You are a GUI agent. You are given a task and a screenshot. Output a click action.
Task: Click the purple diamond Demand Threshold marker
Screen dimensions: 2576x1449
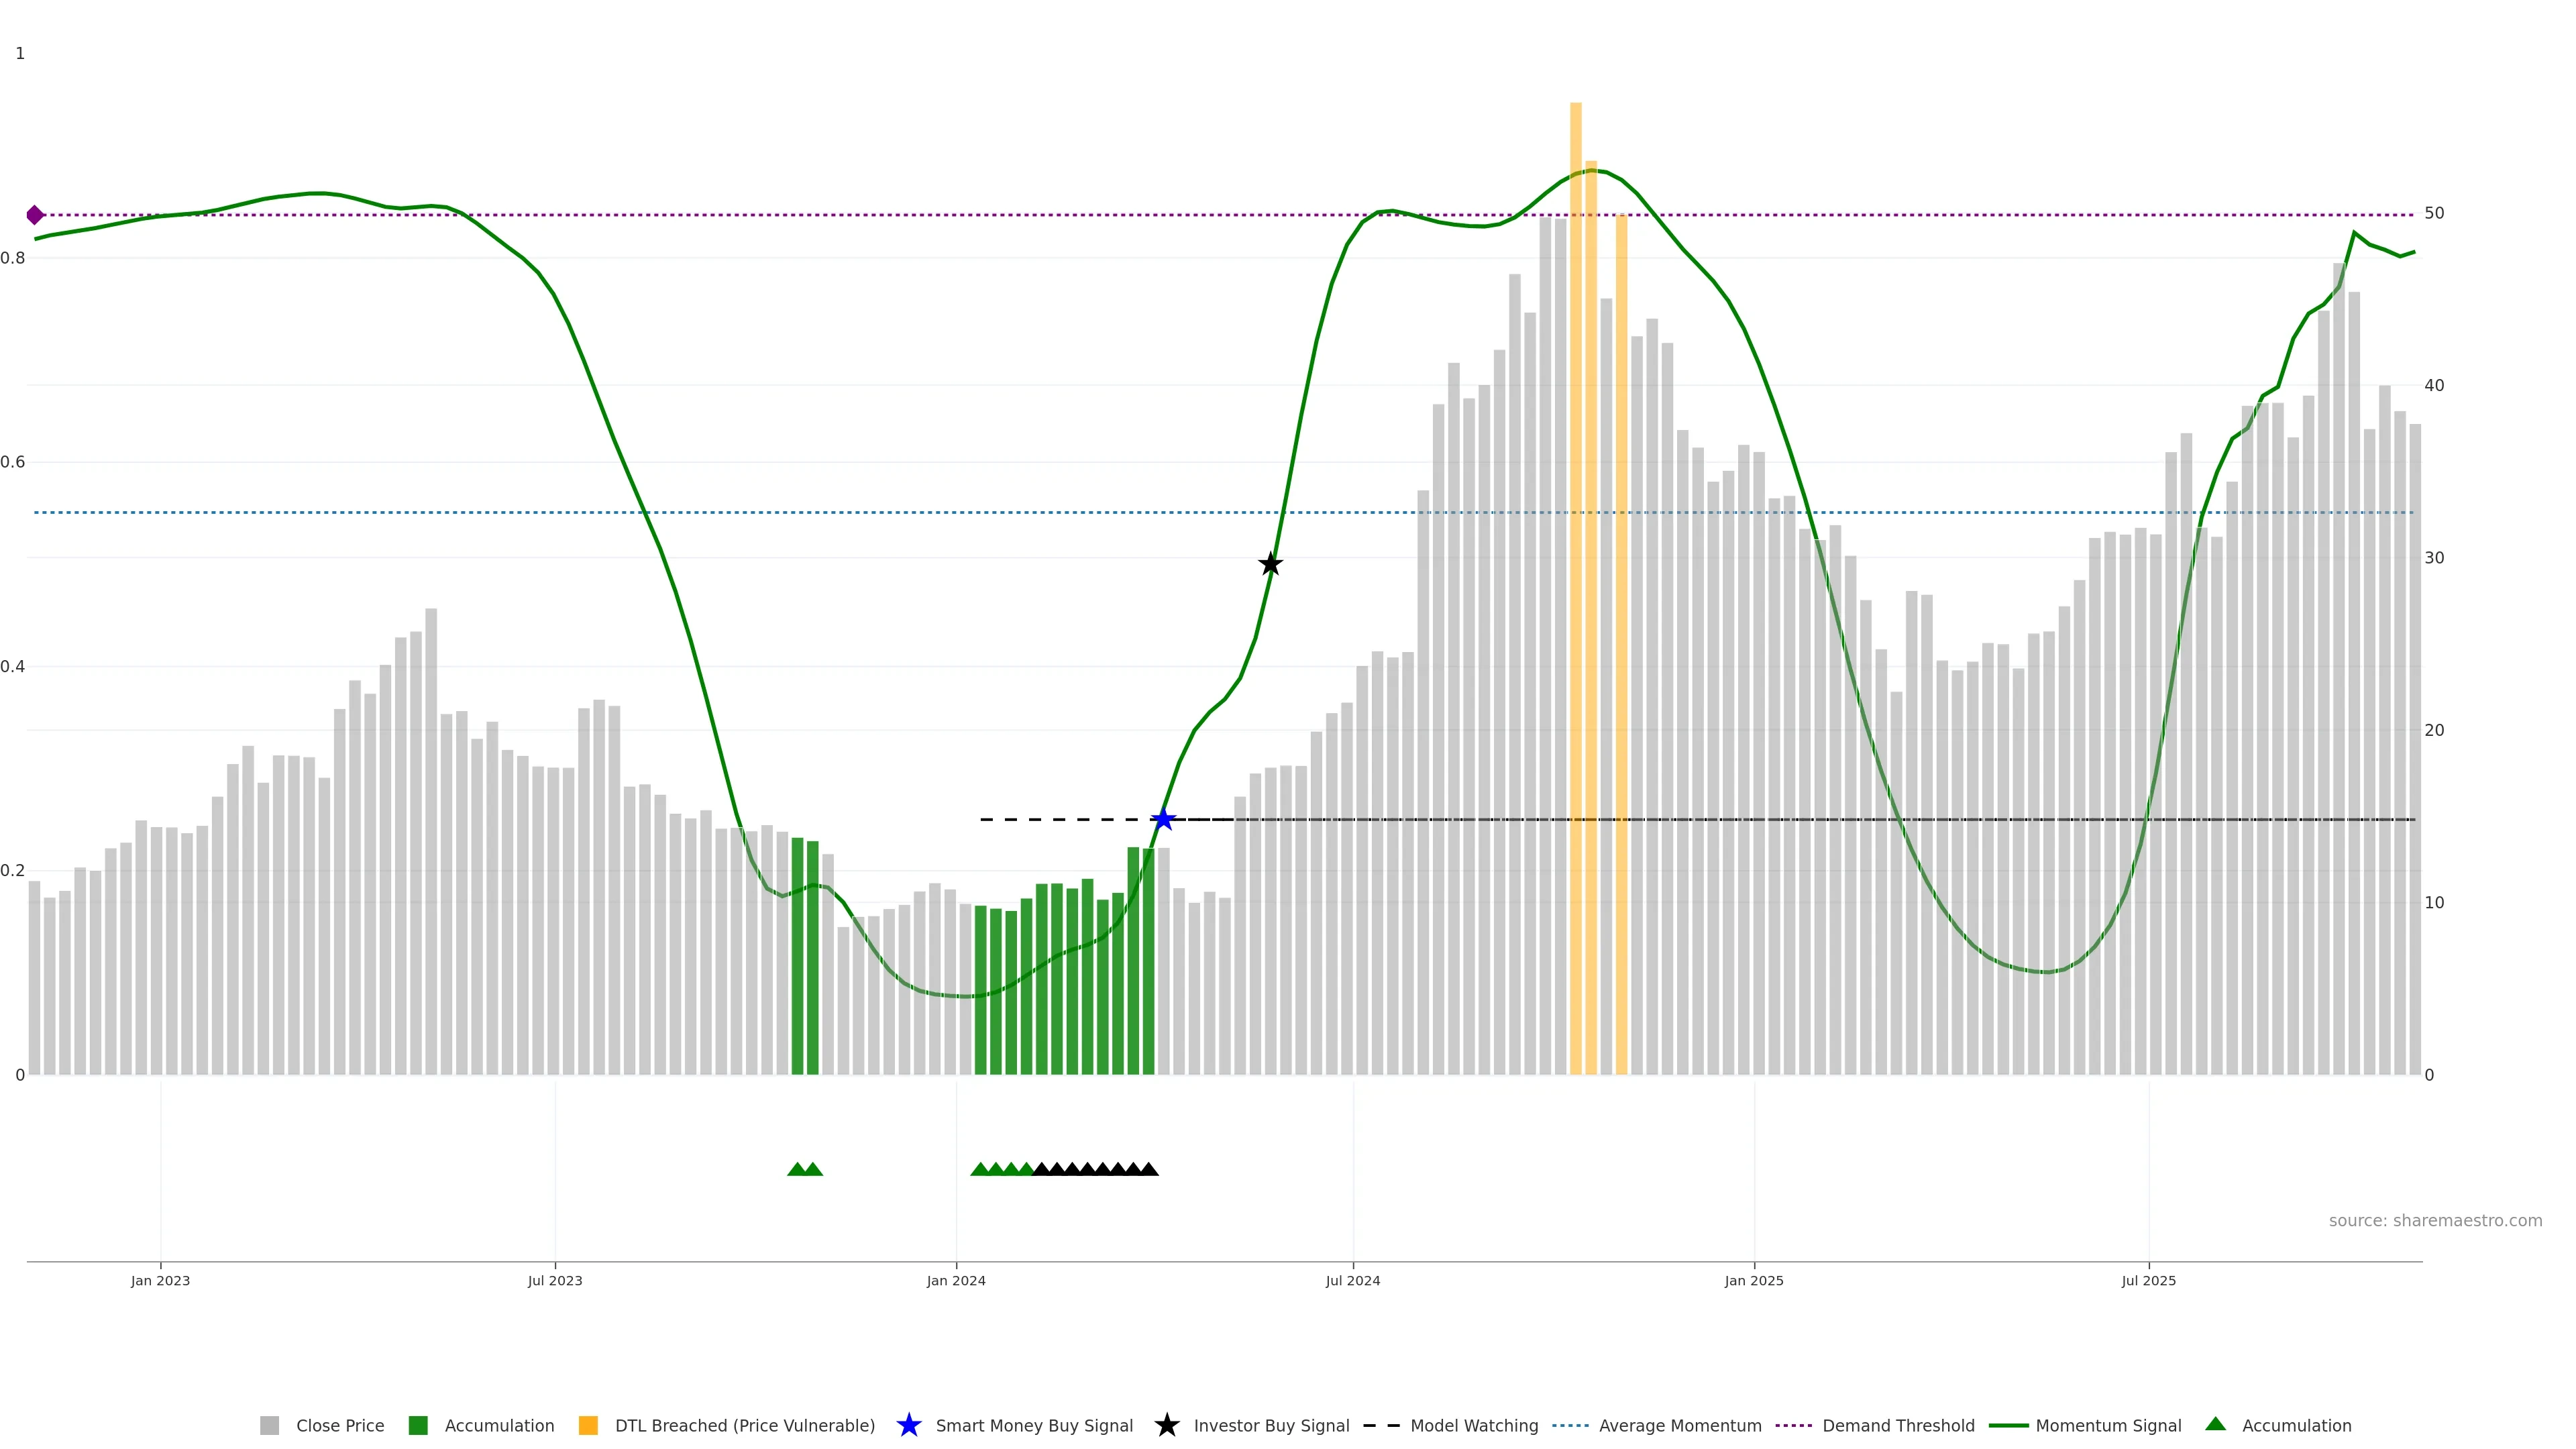tap(35, 215)
